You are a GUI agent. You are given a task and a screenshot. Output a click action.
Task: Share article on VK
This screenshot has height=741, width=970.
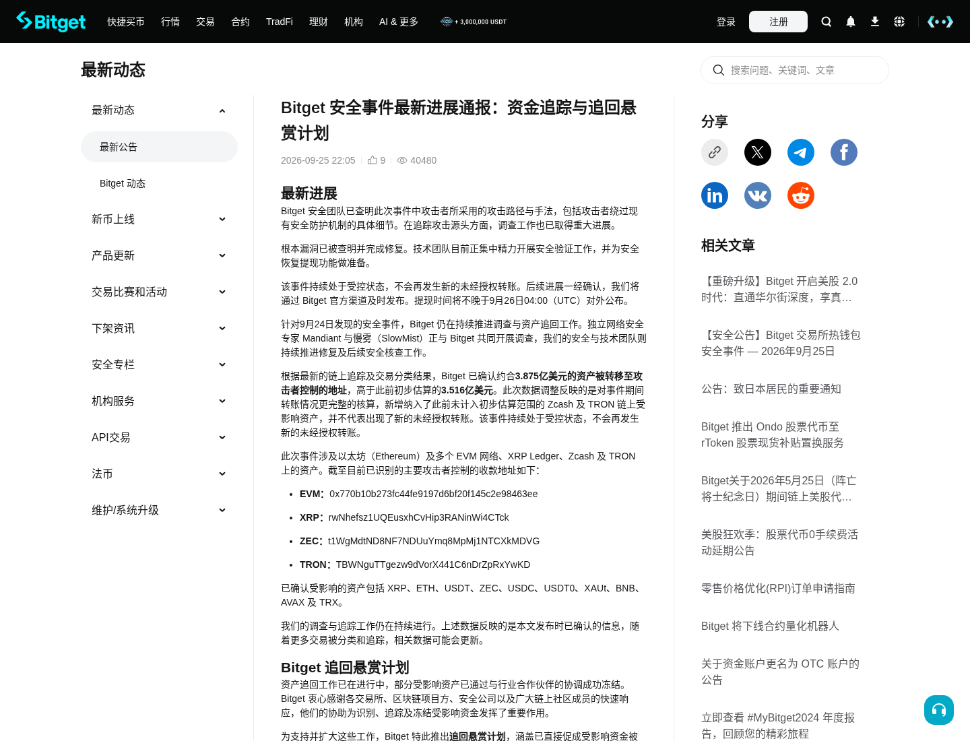(x=758, y=195)
